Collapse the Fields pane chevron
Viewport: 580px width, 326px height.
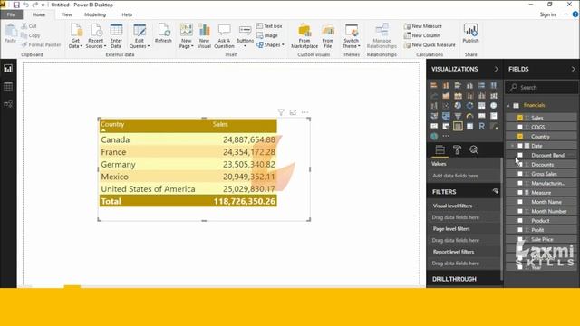coord(574,69)
